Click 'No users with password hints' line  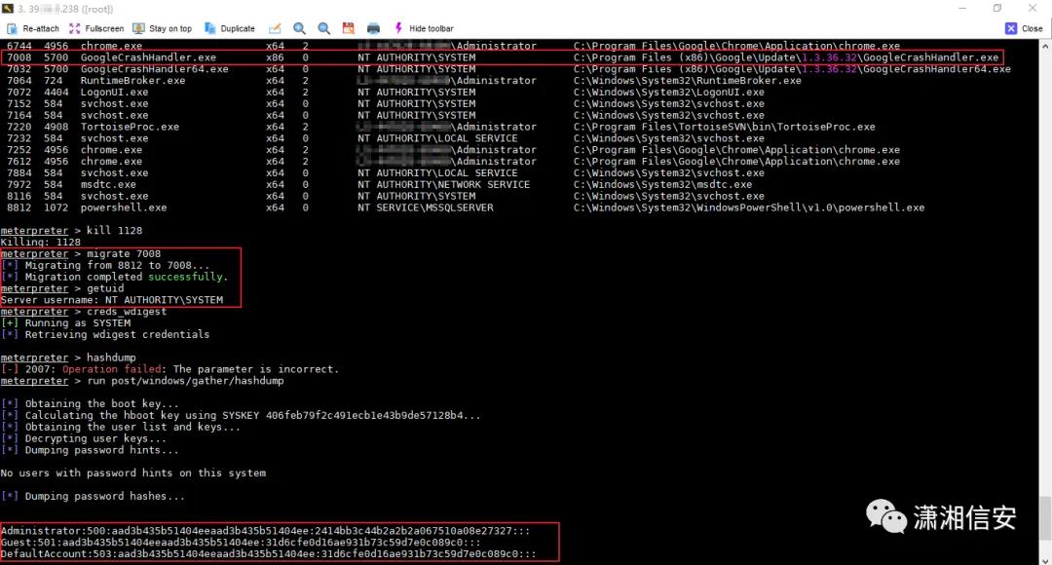click(132, 473)
